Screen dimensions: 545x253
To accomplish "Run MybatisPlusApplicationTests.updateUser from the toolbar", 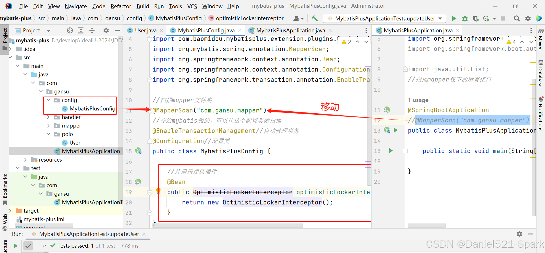I will point(454,18).
